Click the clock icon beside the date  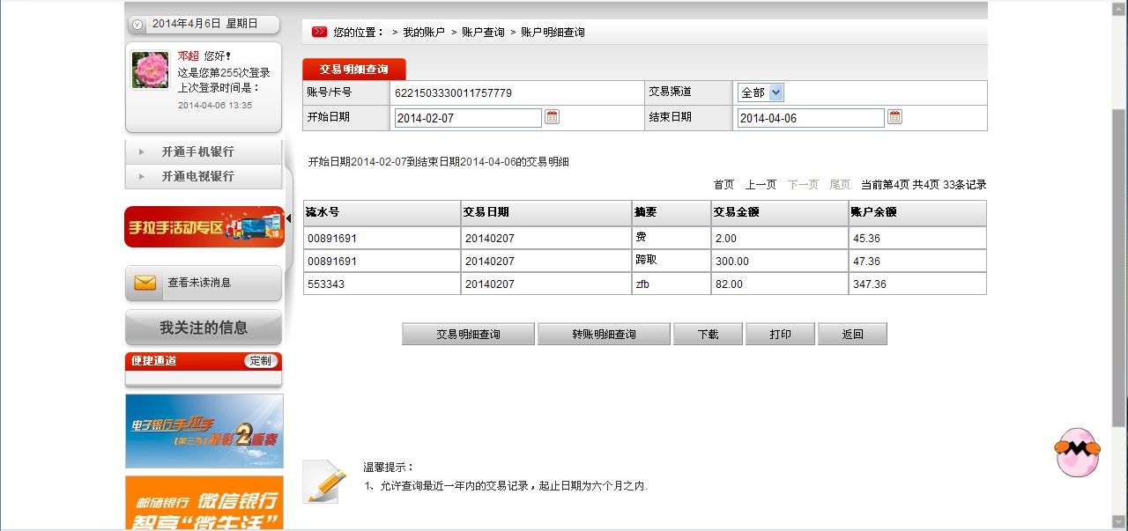tap(137, 25)
